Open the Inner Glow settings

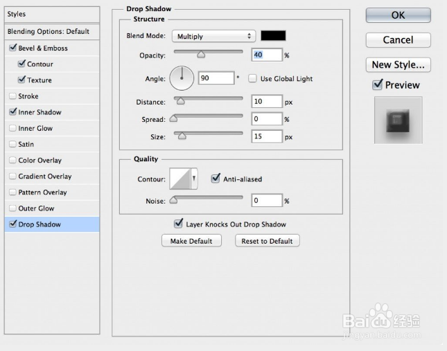[x=35, y=128]
